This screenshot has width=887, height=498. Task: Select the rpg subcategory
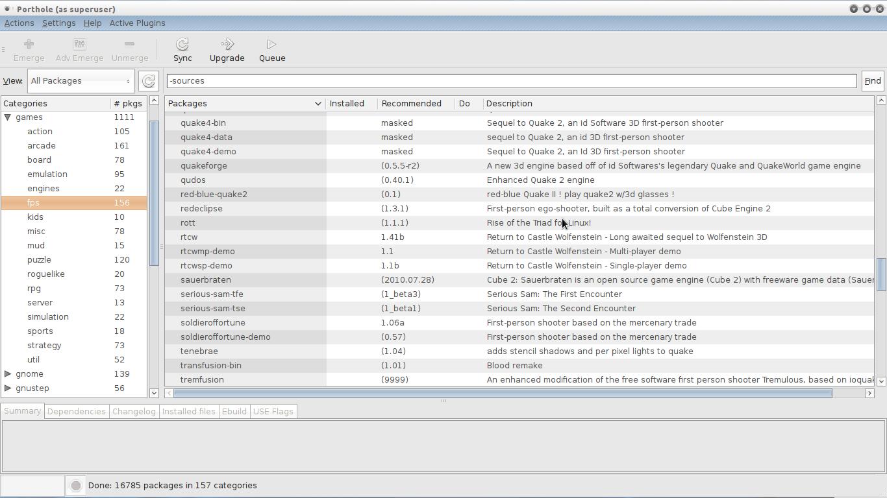[x=74, y=289]
